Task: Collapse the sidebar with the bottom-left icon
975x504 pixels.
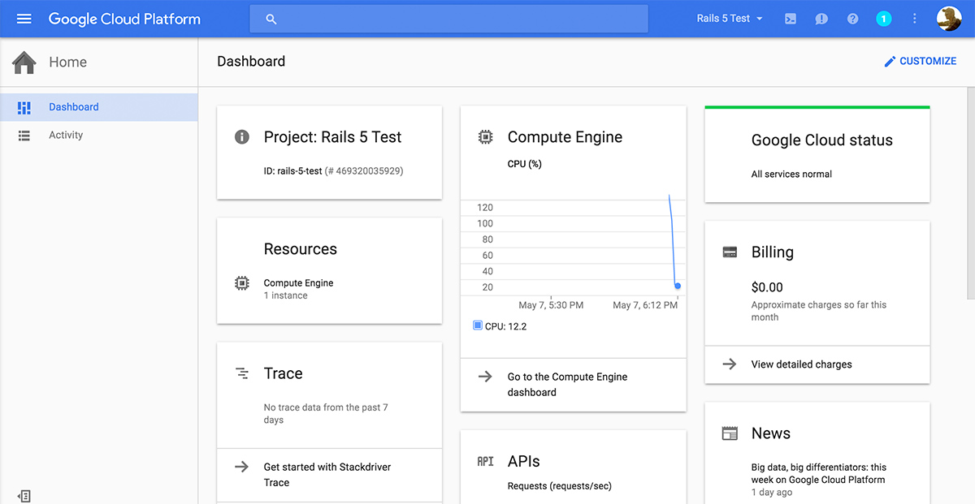Action: [x=24, y=495]
